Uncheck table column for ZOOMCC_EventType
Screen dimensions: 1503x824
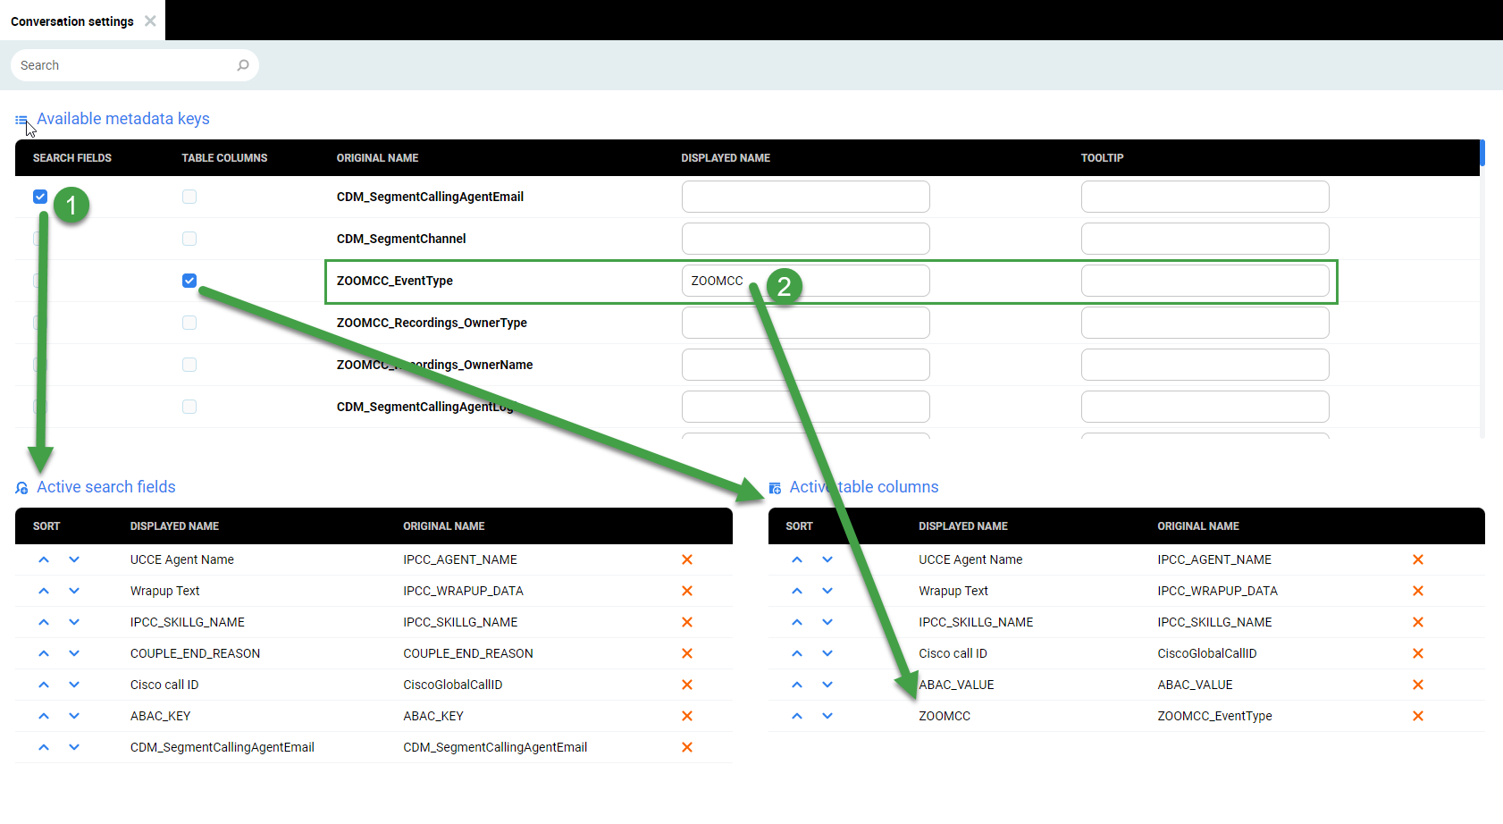189,281
